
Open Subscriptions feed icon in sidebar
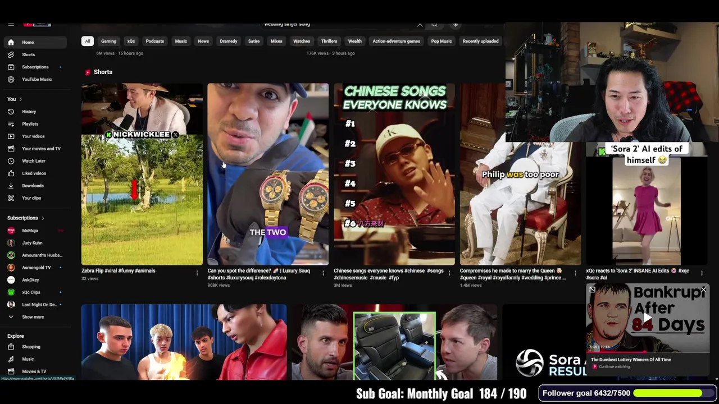point(11,67)
